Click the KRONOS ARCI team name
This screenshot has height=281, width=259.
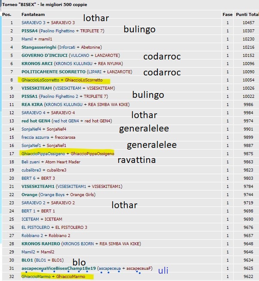pyautogui.click(x=37, y=64)
